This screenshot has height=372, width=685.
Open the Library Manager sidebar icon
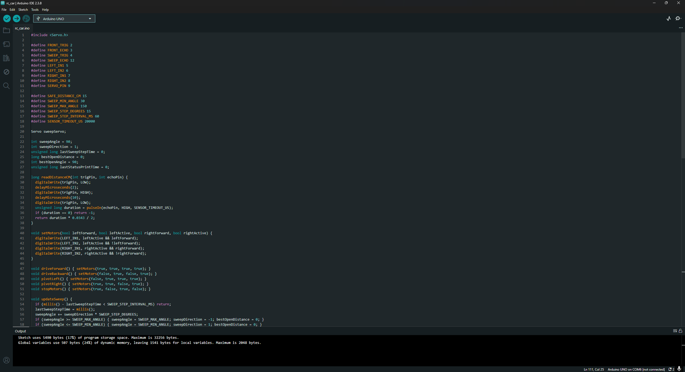point(6,58)
